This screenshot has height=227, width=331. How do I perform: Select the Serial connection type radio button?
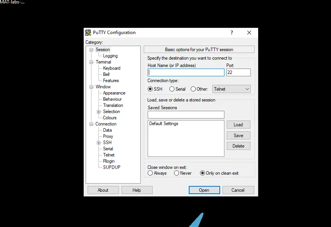point(172,89)
